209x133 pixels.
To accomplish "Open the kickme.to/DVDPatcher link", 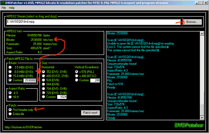I will tap(23, 127).
